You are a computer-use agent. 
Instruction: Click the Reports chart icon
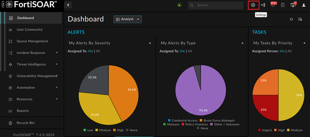11,111
